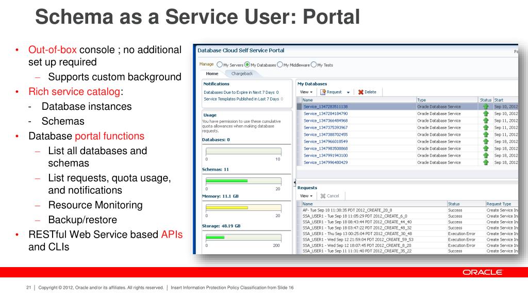Click the Cancel X icon in Requests
Screen dimensions: 528x297
323,195
